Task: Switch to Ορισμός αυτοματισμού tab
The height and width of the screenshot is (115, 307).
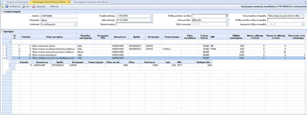Action: click(17, 2)
